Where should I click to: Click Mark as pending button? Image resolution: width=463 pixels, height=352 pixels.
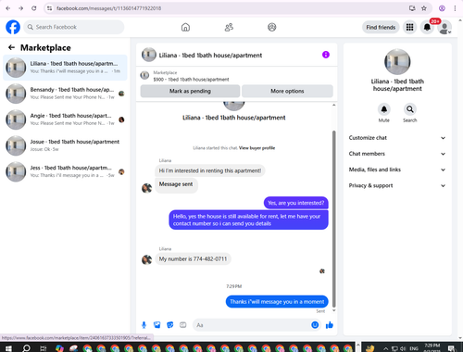click(x=190, y=91)
